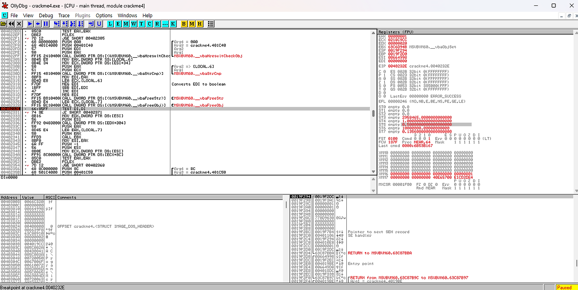Open the Help menu
This screenshot has height=290, width=578.
148,15
